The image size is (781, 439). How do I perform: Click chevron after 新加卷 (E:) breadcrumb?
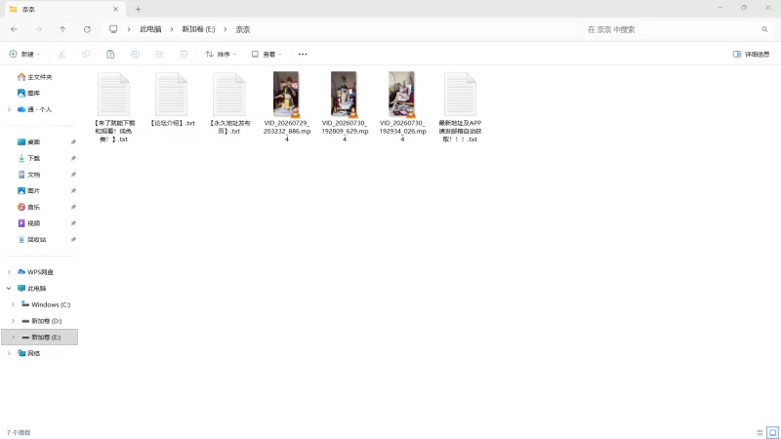tap(226, 29)
